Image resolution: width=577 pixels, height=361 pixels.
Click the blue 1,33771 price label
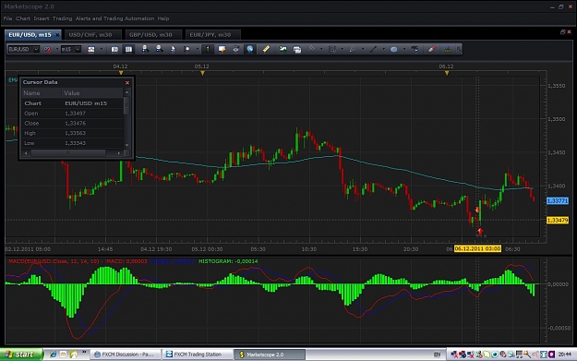pos(558,201)
